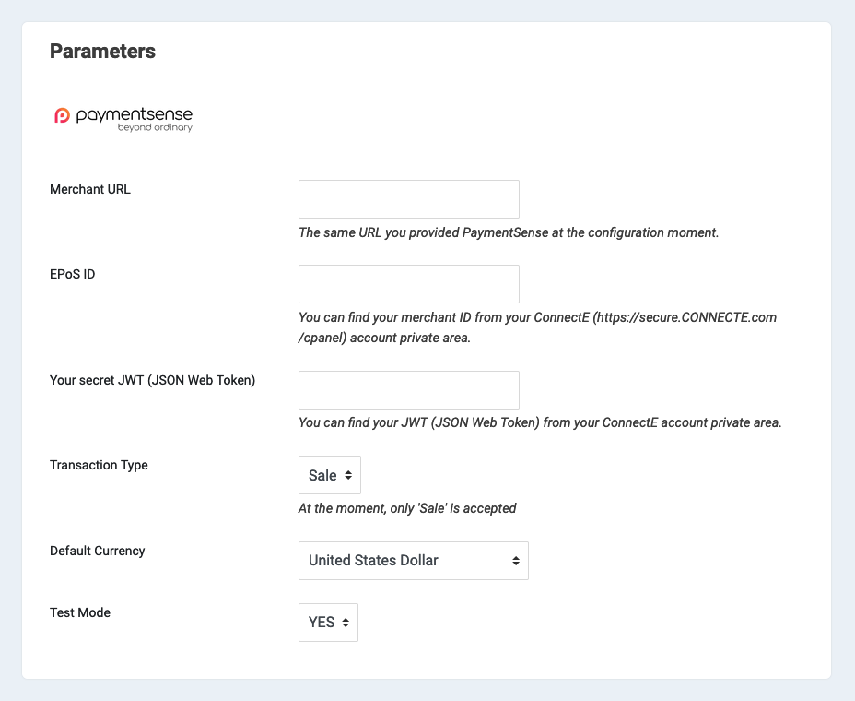Select the secret JWT input field

click(x=408, y=390)
